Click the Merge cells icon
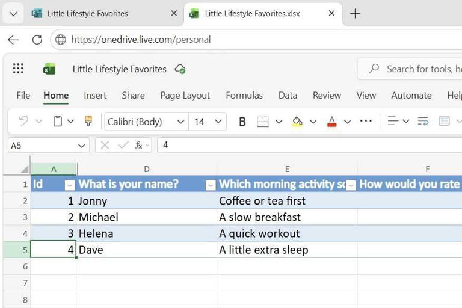 point(444,121)
